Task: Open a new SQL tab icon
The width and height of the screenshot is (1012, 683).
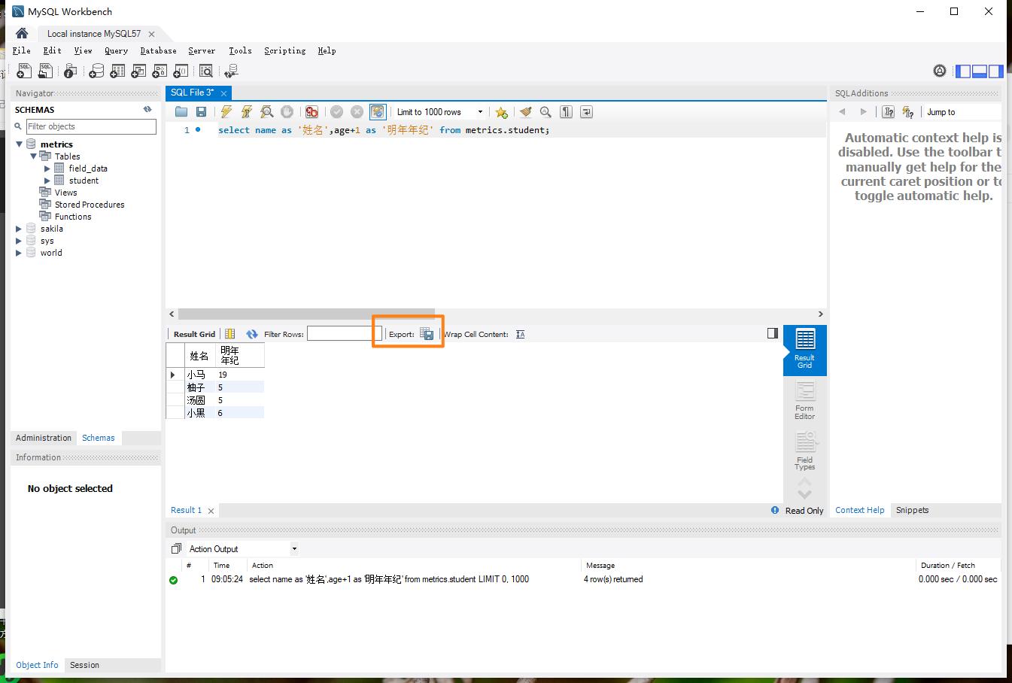Action: (x=24, y=71)
